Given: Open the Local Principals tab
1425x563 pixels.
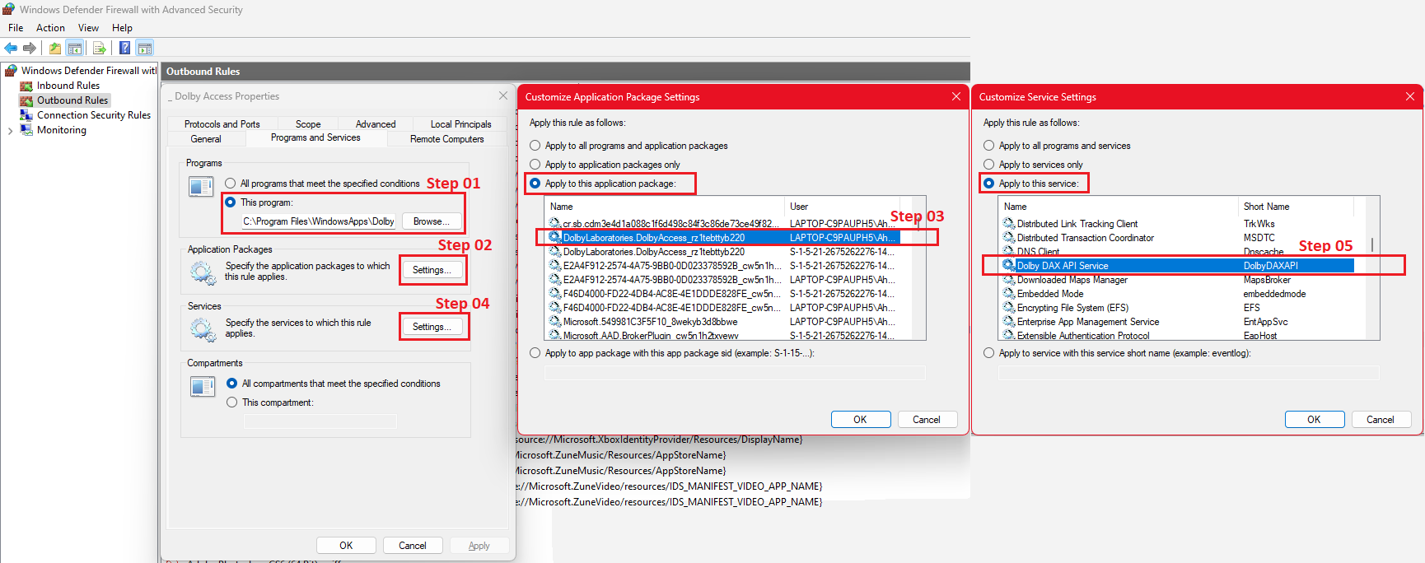Looking at the screenshot, I should click(x=460, y=124).
